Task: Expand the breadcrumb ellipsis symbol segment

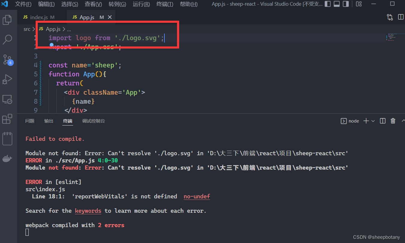Action: tap(69, 29)
